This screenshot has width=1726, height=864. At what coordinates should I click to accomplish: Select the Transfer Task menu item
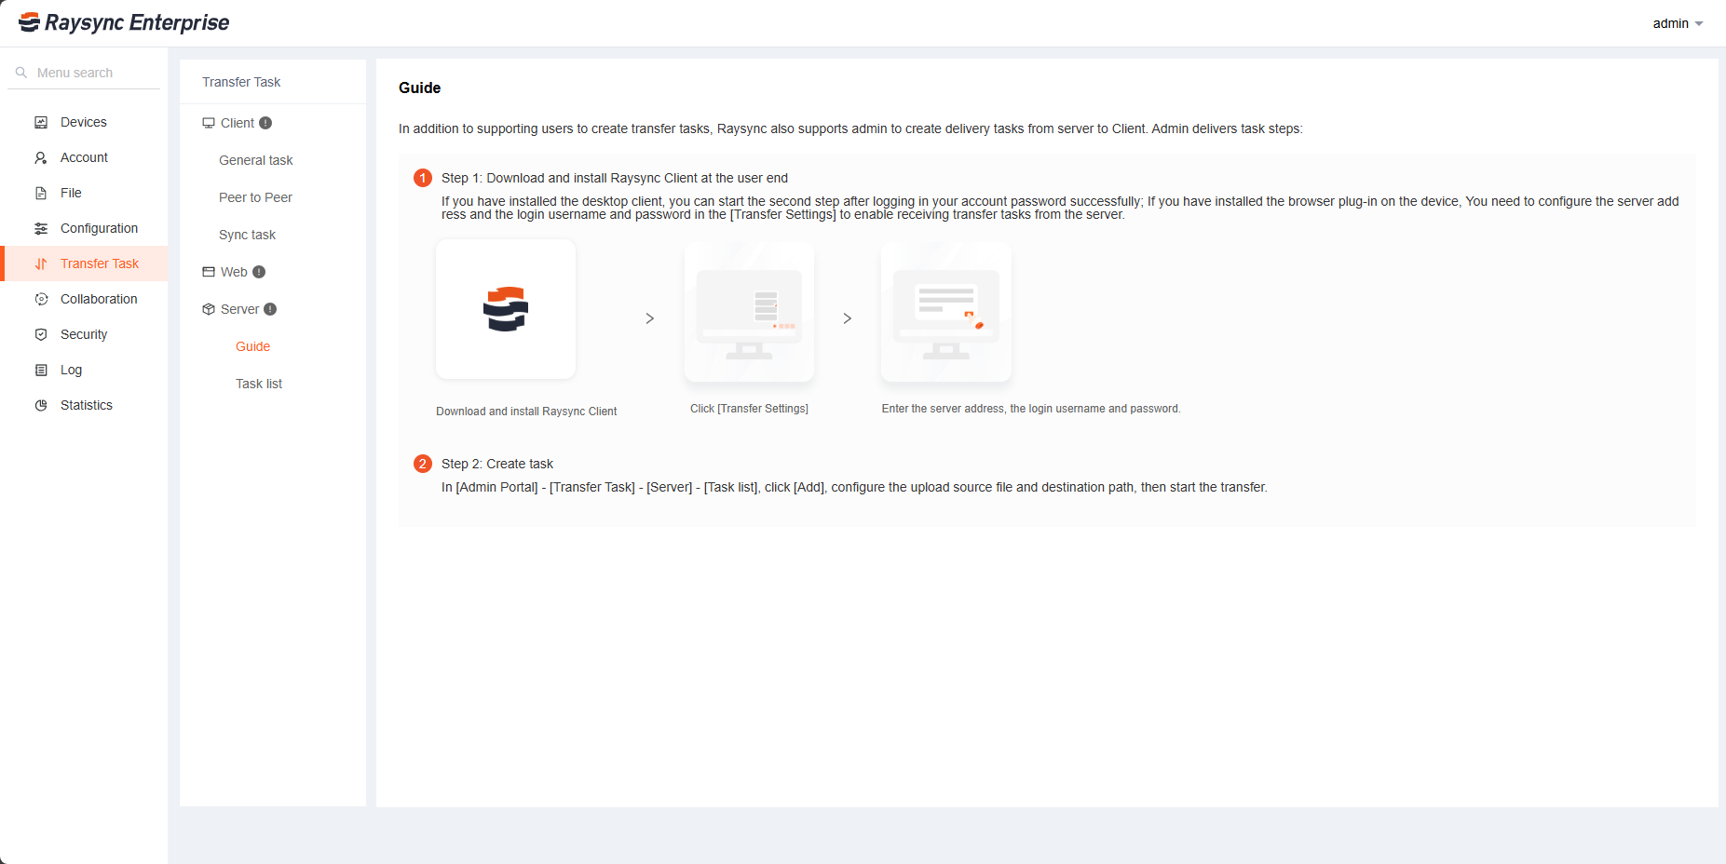(x=86, y=263)
